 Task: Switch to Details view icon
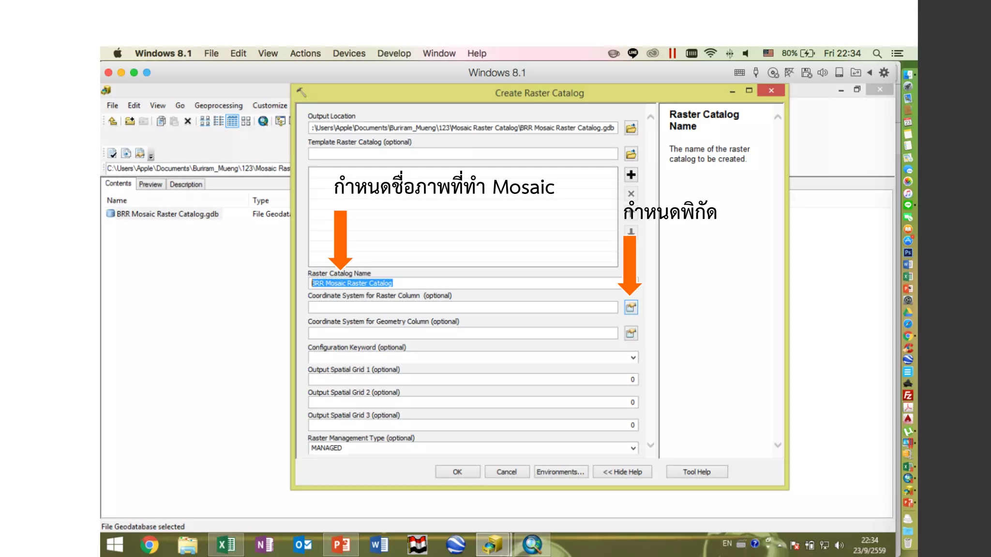pos(232,121)
